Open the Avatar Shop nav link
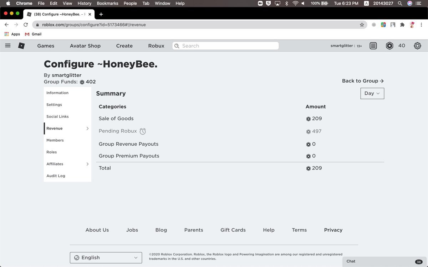This screenshot has height=267, width=428. pos(85,46)
